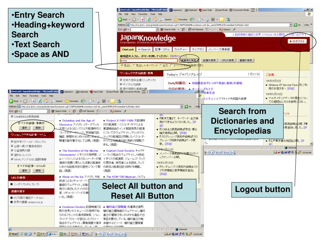
Task: Click Refresh icon in the bottom window
Action: [x=40, y=101]
